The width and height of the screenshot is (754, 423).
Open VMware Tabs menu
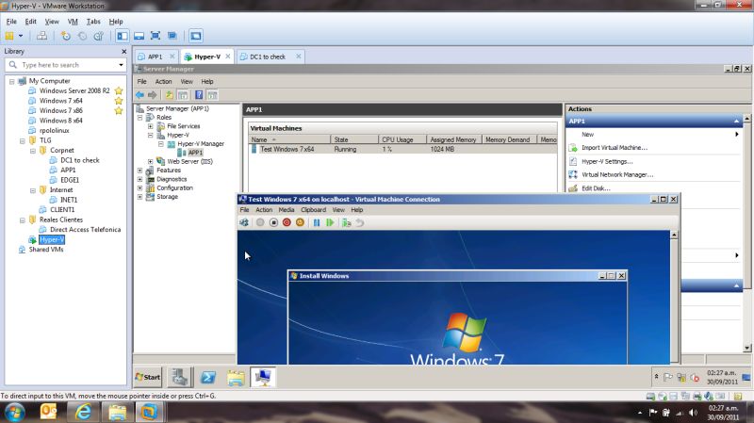93,22
